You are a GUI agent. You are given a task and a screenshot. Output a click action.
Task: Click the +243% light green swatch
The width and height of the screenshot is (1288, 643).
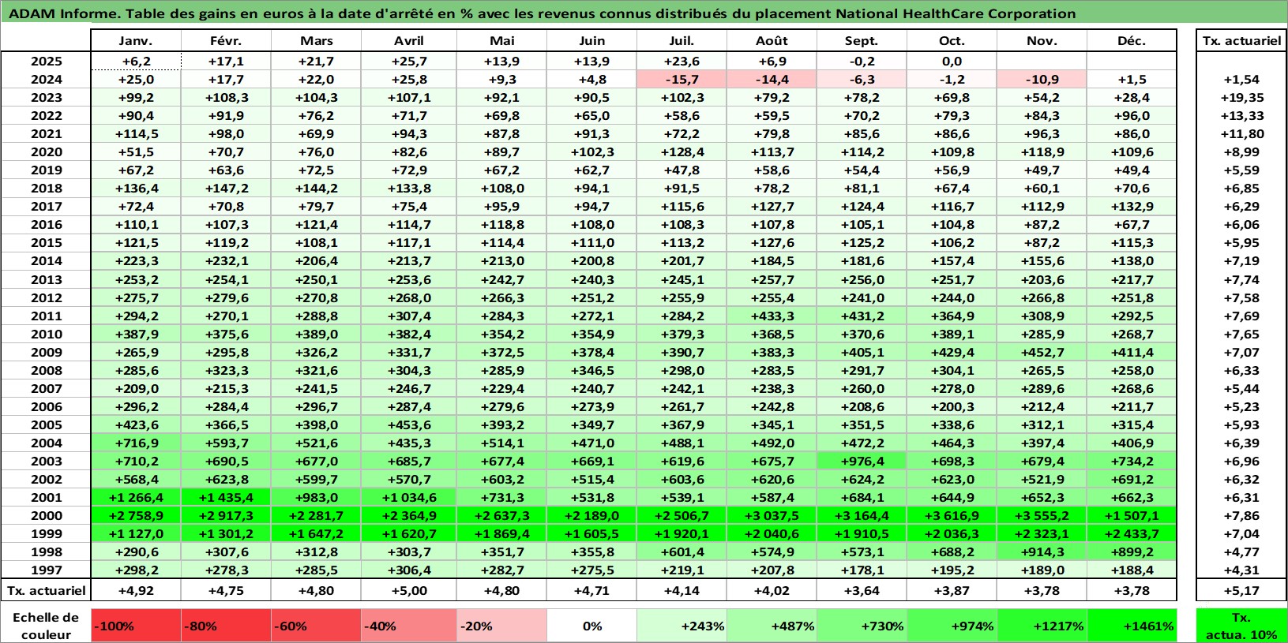coord(682,626)
